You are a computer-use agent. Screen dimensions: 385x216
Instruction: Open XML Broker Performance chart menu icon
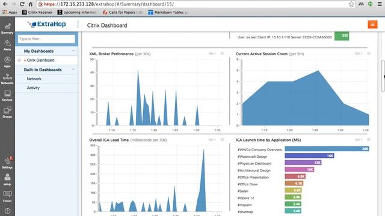pos(222,53)
